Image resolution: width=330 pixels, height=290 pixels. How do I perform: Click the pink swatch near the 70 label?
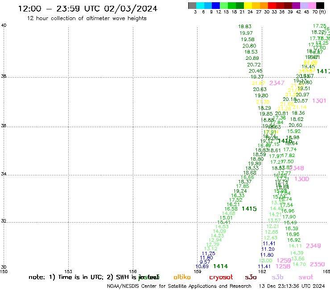(x=312, y=5)
